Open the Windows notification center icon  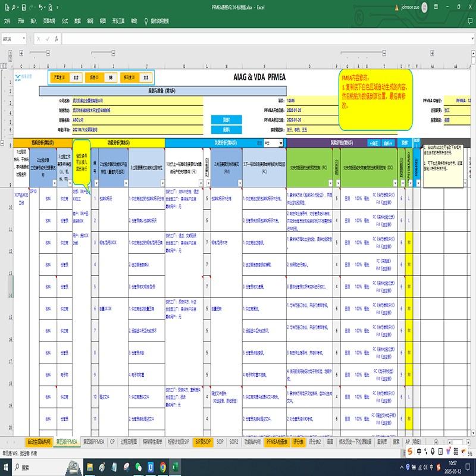click(x=468, y=468)
